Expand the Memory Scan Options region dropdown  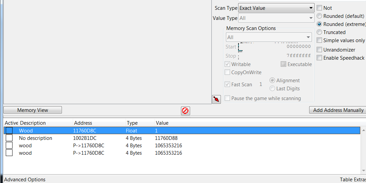point(269,37)
